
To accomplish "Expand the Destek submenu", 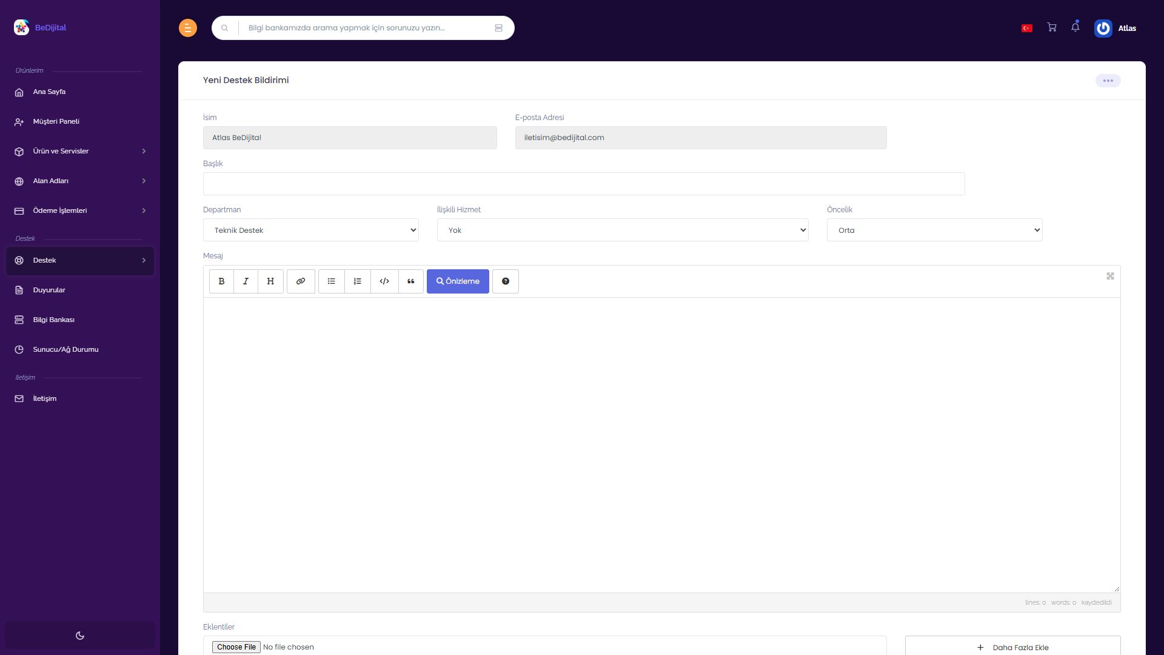I will coord(80,261).
